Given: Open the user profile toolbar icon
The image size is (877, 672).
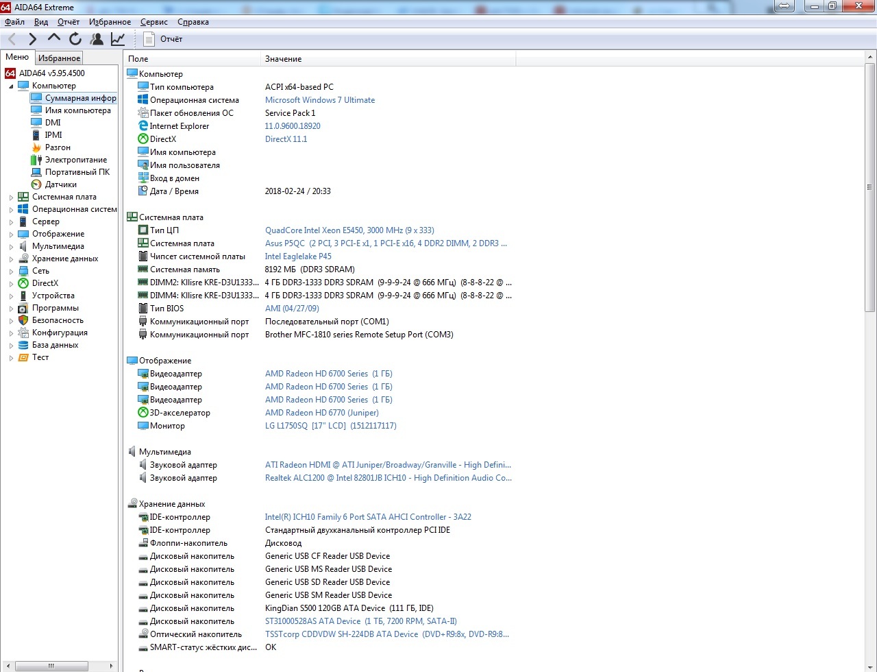Looking at the screenshot, I should (x=97, y=39).
